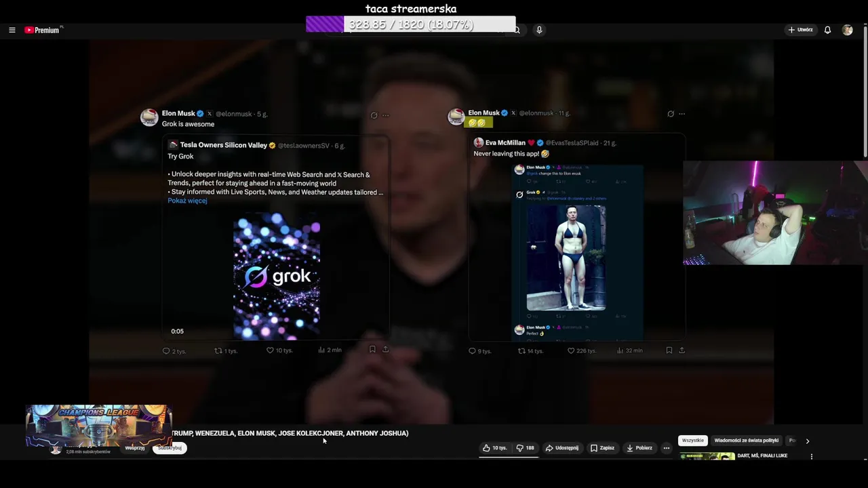
Task: Open more menu on the 11 g. Elon tweet
Action: click(682, 114)
